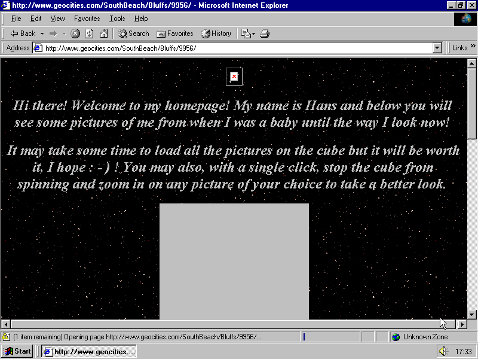Open the Favorites menu
Viewport: 478px width, 359px height.
87,19
